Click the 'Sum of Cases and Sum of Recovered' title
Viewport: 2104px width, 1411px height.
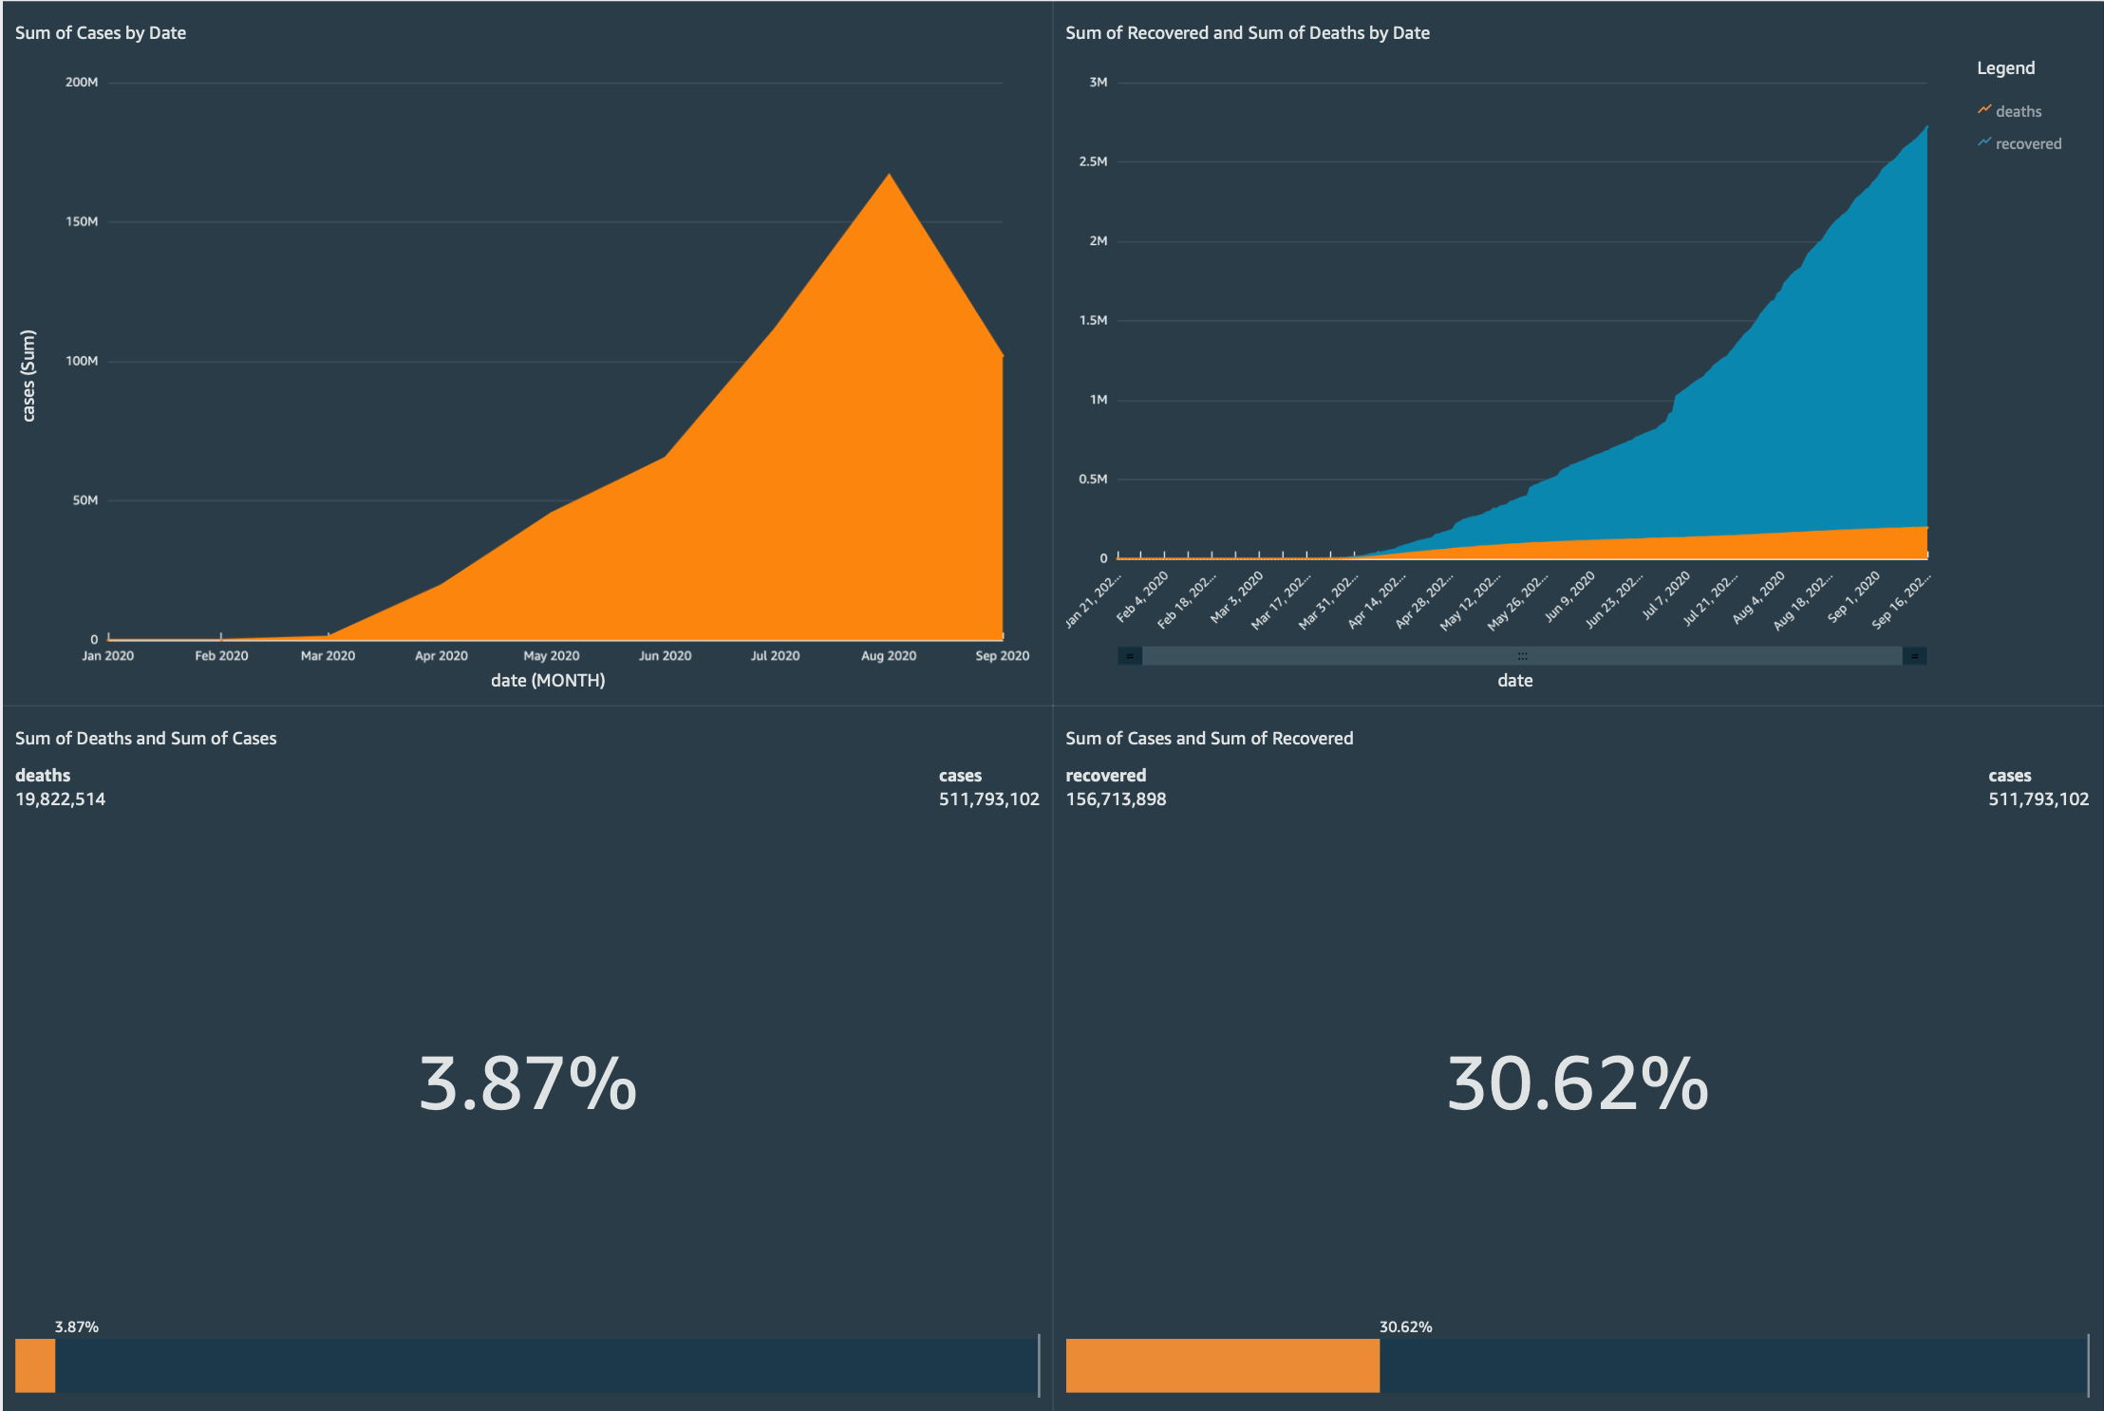[1209, 739]
